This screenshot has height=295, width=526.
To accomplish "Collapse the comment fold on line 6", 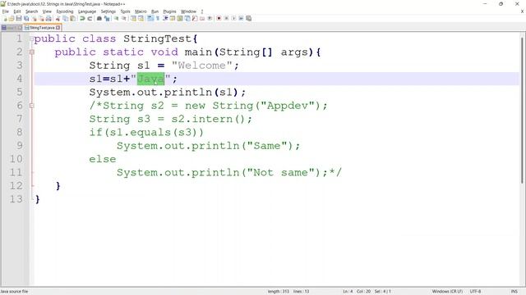I will point(32,106).
